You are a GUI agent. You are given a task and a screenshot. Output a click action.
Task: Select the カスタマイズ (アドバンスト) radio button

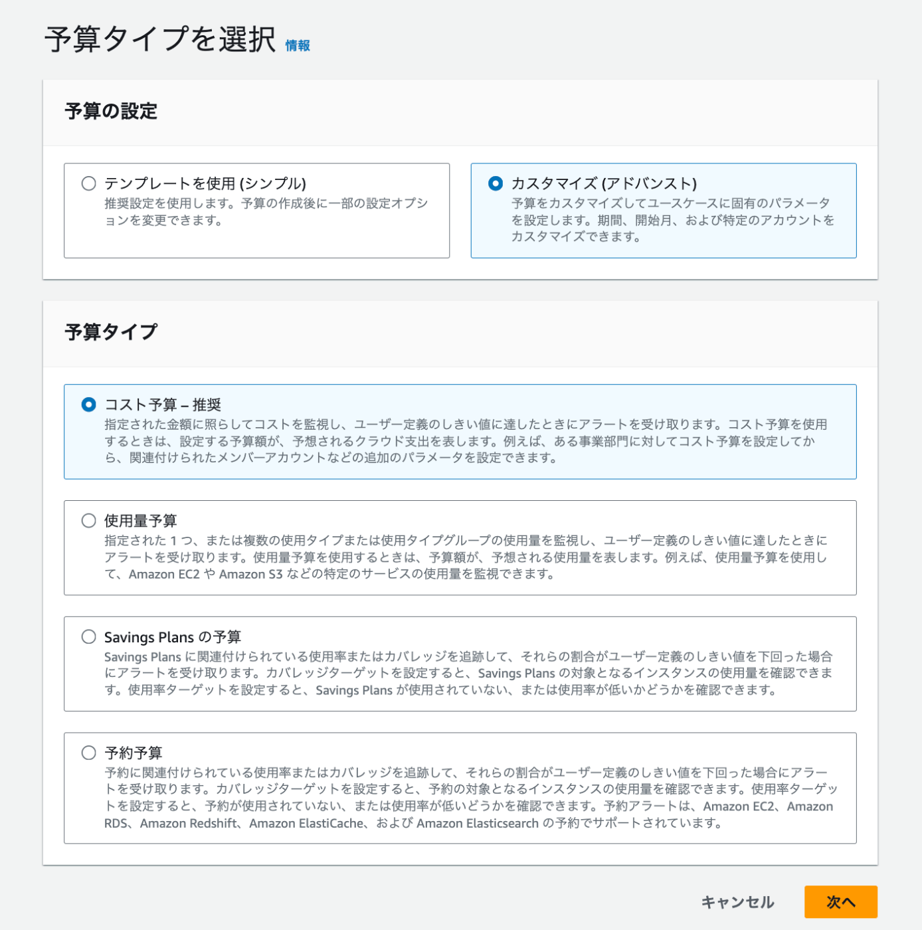tap(496, 183)
